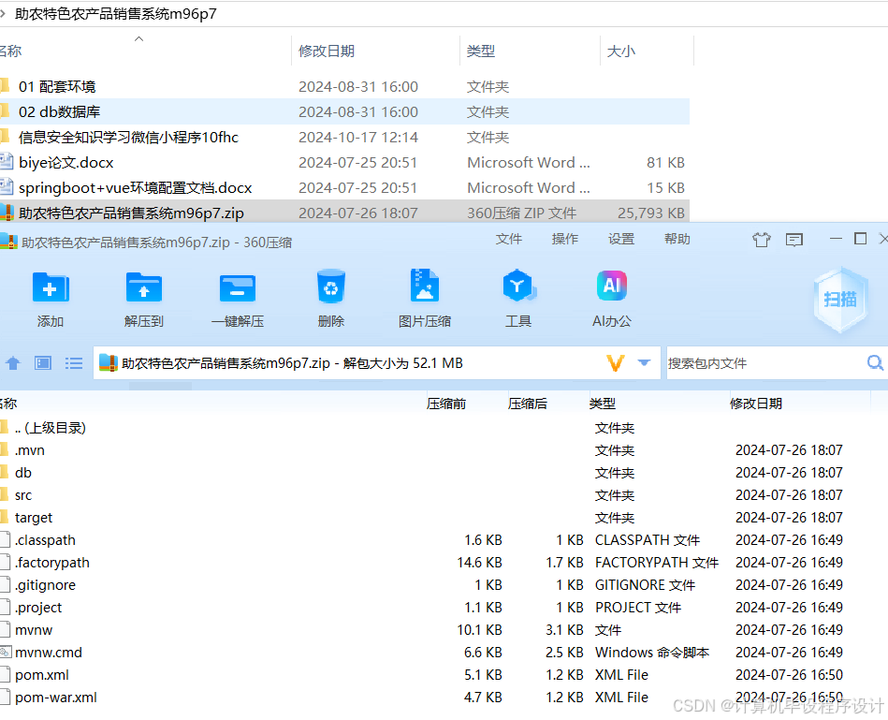This screenshot has height=720, width=888.
Task: Toggle the 名称 column sort chevron
Action: click(139, 40)
